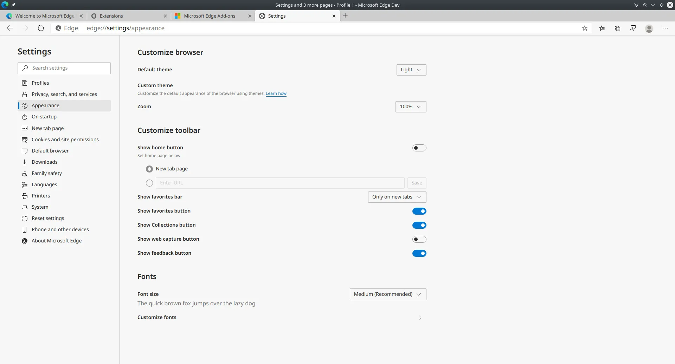
Task: Click the back navigation arrow
Action: pyautogui.click(x=10, y=28)
